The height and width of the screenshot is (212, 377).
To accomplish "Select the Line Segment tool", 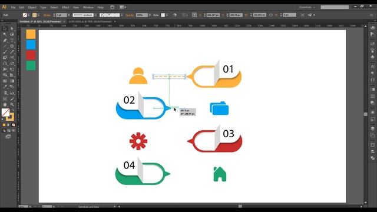I will pos(5,46).
